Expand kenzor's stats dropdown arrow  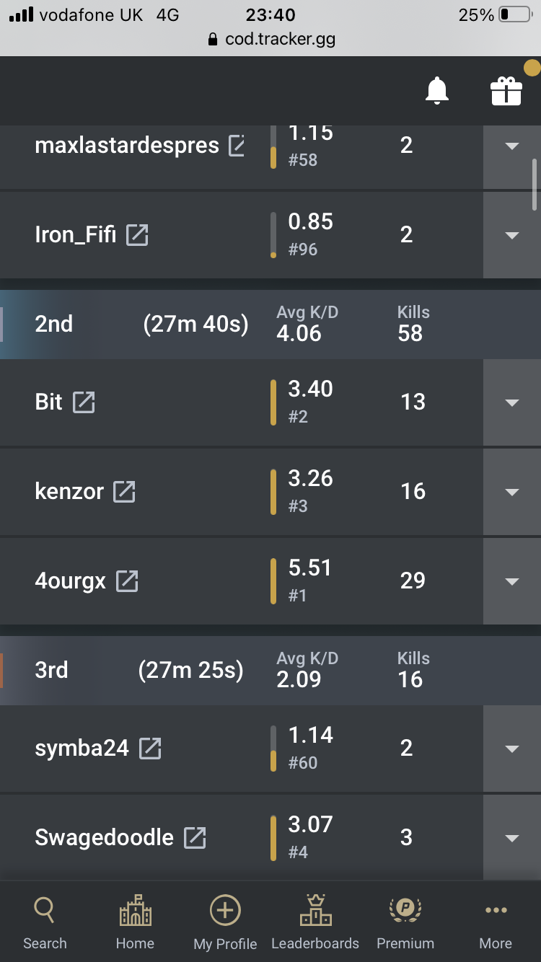(512, 492)
